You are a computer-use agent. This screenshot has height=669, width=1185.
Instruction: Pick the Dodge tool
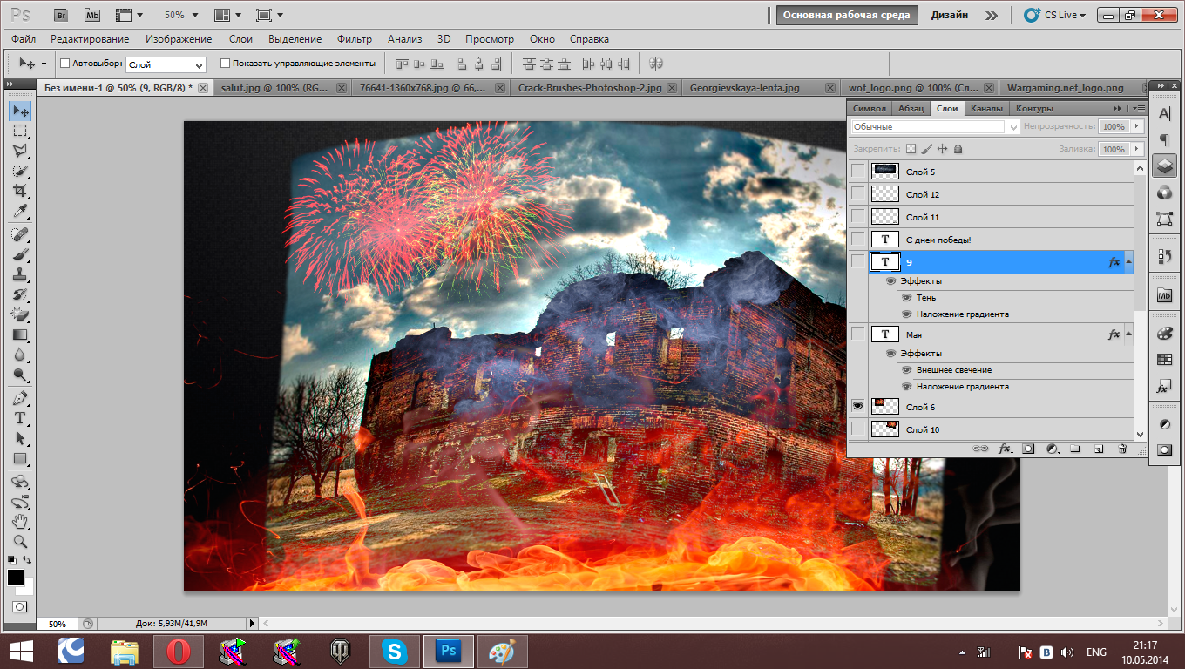20,375
